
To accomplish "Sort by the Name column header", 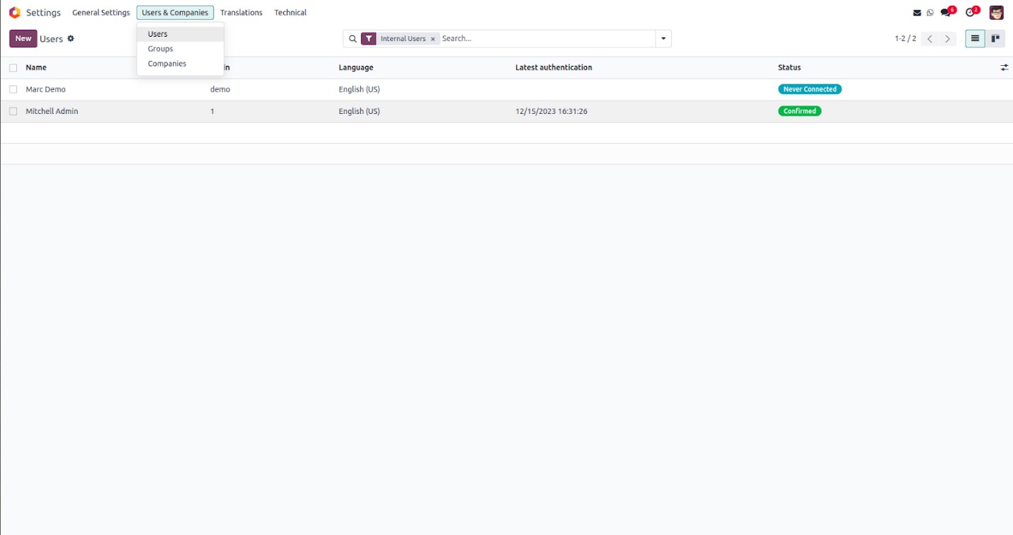I will point(36,68).
